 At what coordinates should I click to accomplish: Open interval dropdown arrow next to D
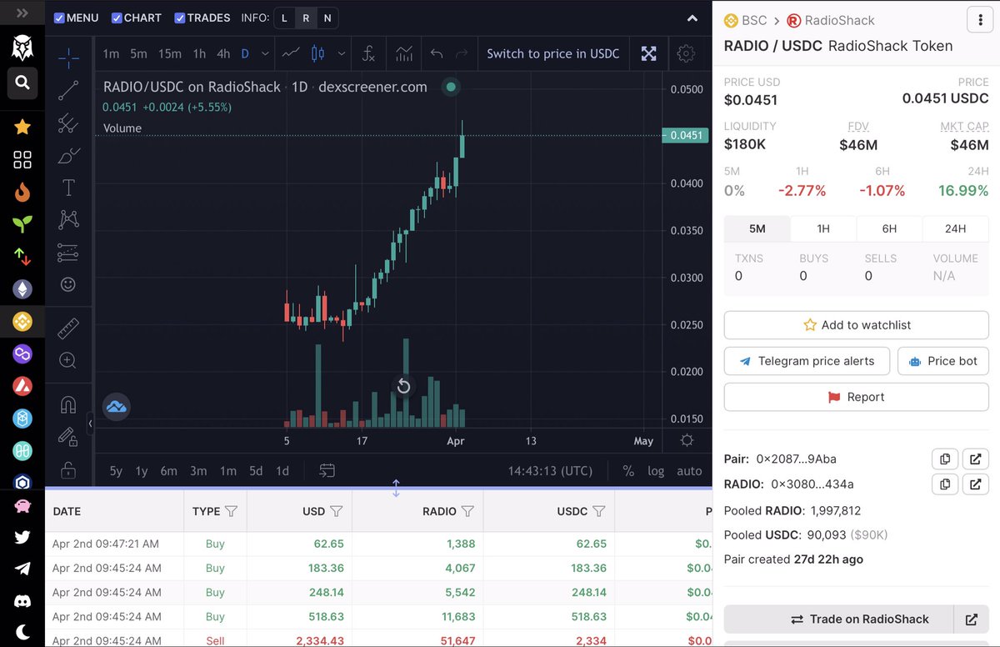coord(265,53)
